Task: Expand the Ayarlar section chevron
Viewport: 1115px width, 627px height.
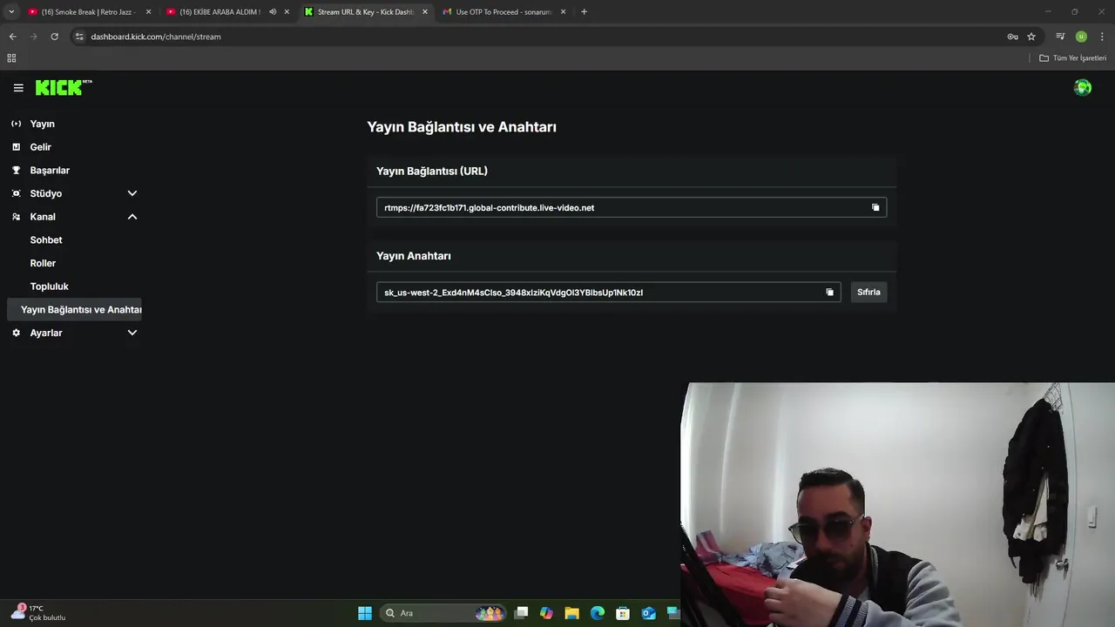Action: [132, 333]
